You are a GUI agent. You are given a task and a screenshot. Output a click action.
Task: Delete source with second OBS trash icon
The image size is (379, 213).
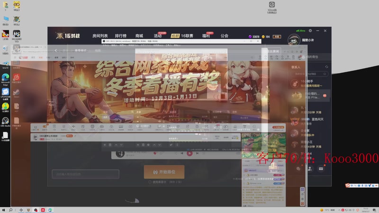click(x=143, y=145)
